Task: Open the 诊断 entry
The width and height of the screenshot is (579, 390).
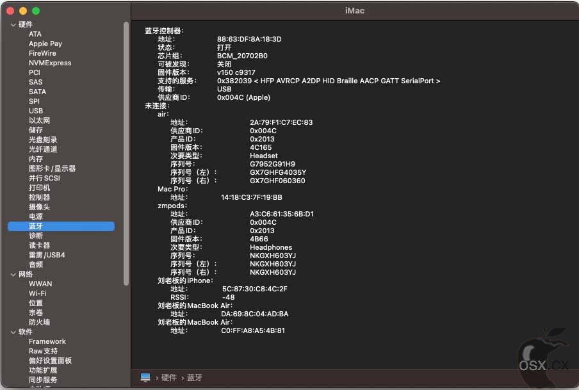Action: 36,236
